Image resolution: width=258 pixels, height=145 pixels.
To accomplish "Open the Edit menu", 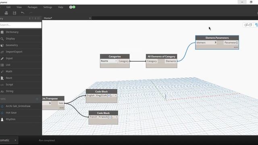I will tap(8, 7).
